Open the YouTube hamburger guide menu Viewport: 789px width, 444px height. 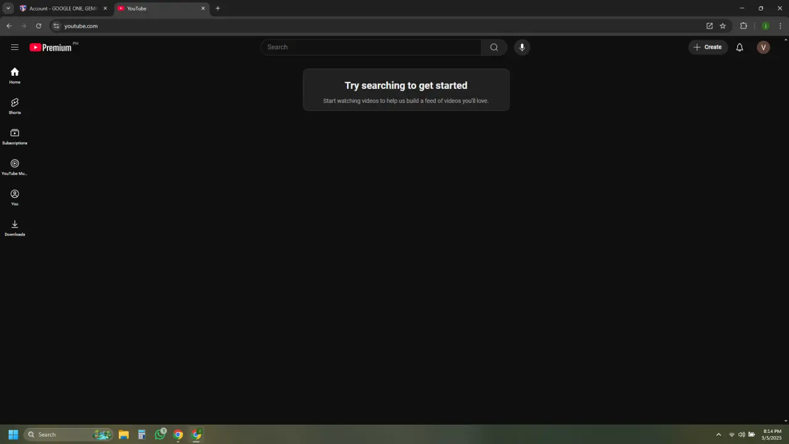[15, 47]
